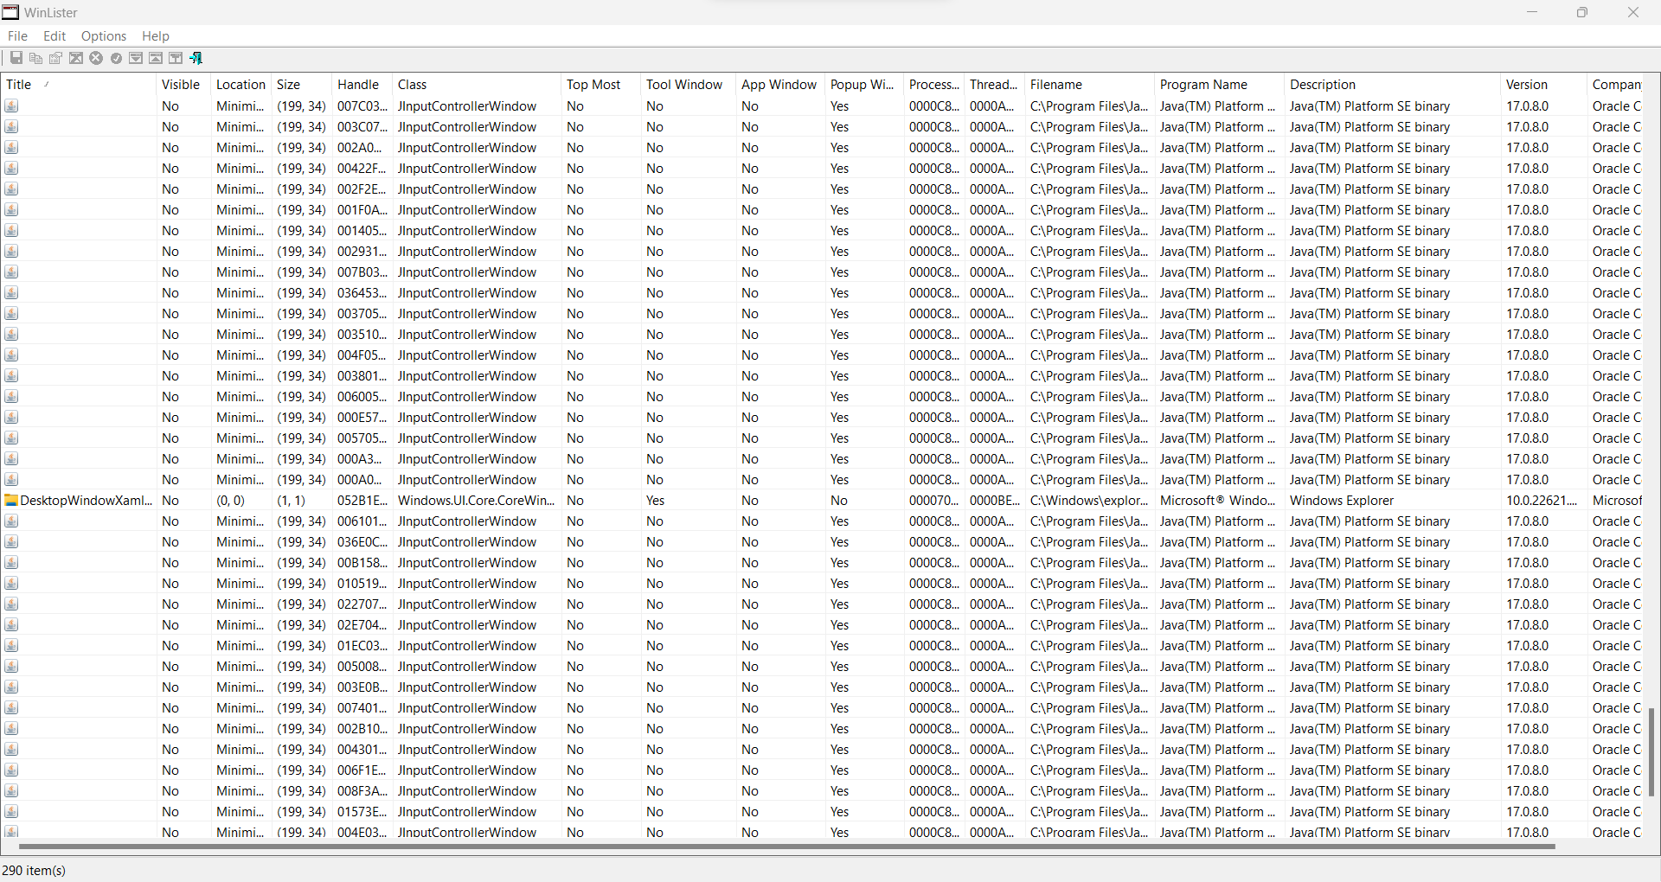Open properties of the selected window
The image size is (1661, 882).
pyautogui.click(x=55, y=58)
